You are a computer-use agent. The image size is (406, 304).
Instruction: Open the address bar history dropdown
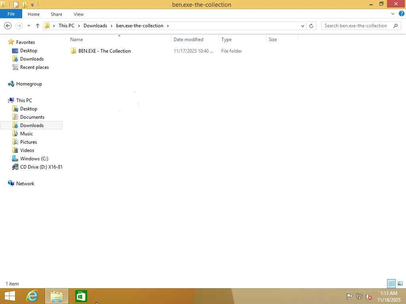coord(303,26)
